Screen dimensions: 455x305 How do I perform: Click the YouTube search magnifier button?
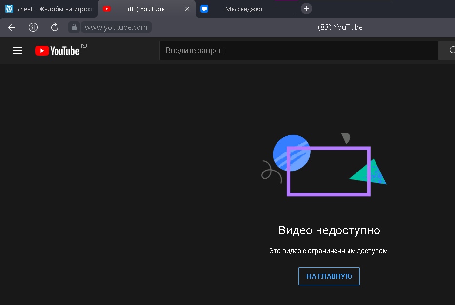(x=448, y=51)
